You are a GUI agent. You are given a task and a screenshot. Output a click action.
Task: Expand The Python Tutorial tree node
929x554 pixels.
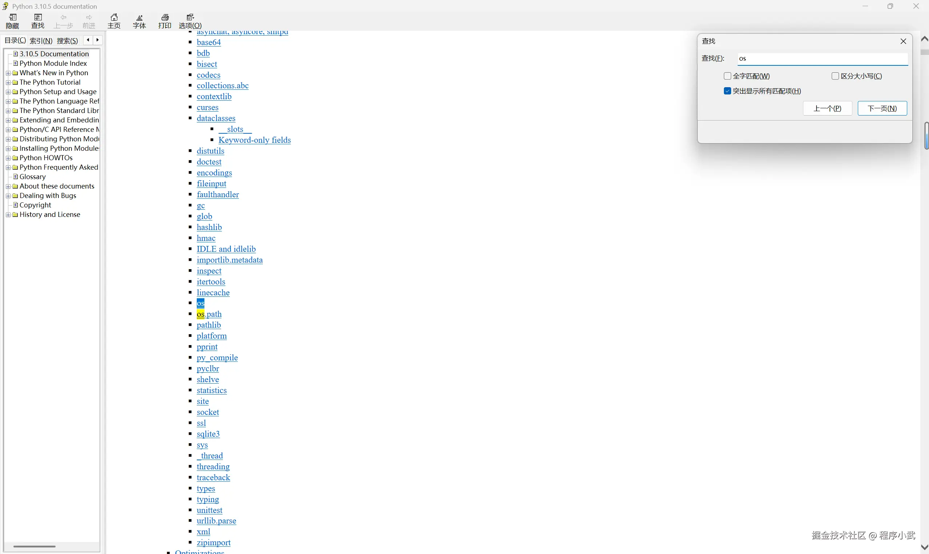tap(8, 82)
